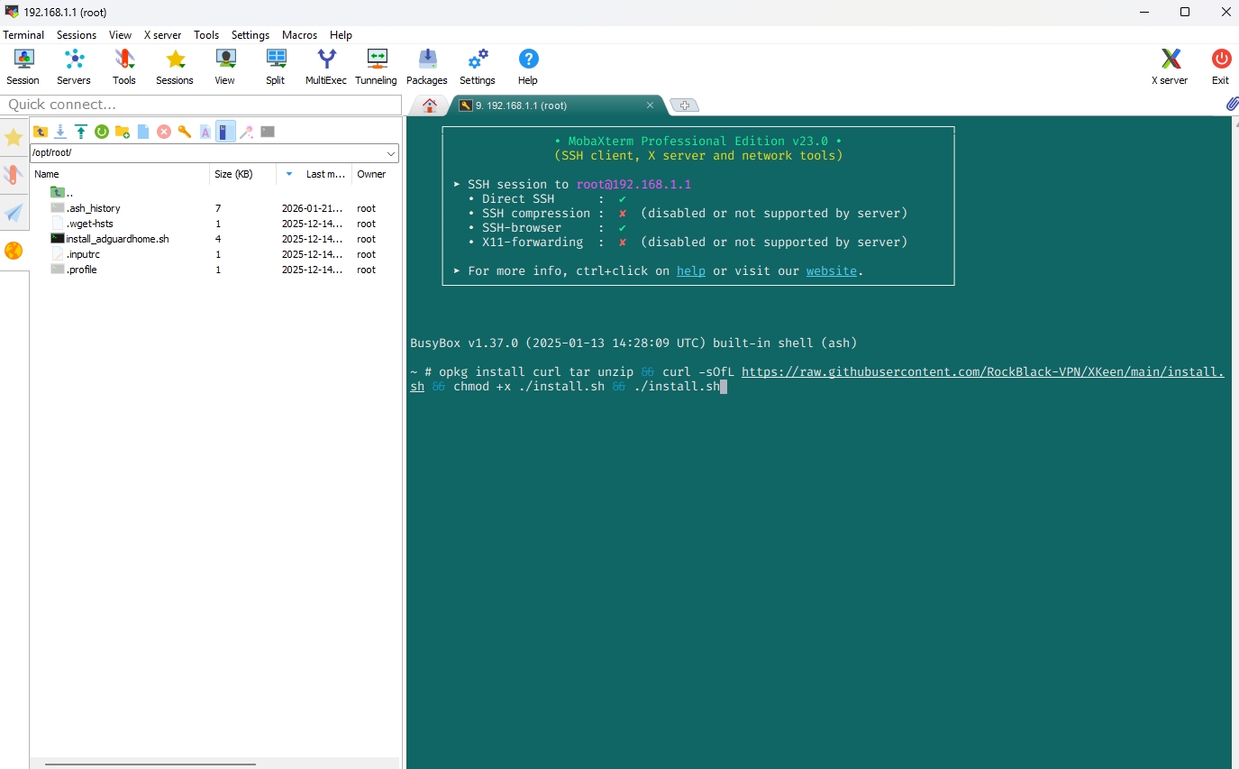Image resolution: width=1239 pixels, height=769 pixels.
Task: Switch to the 192.168.1.1 (root) terminal tab
Action: click(x=521, y=105)
